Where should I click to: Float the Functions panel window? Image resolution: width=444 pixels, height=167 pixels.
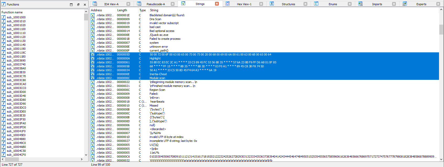78,4
